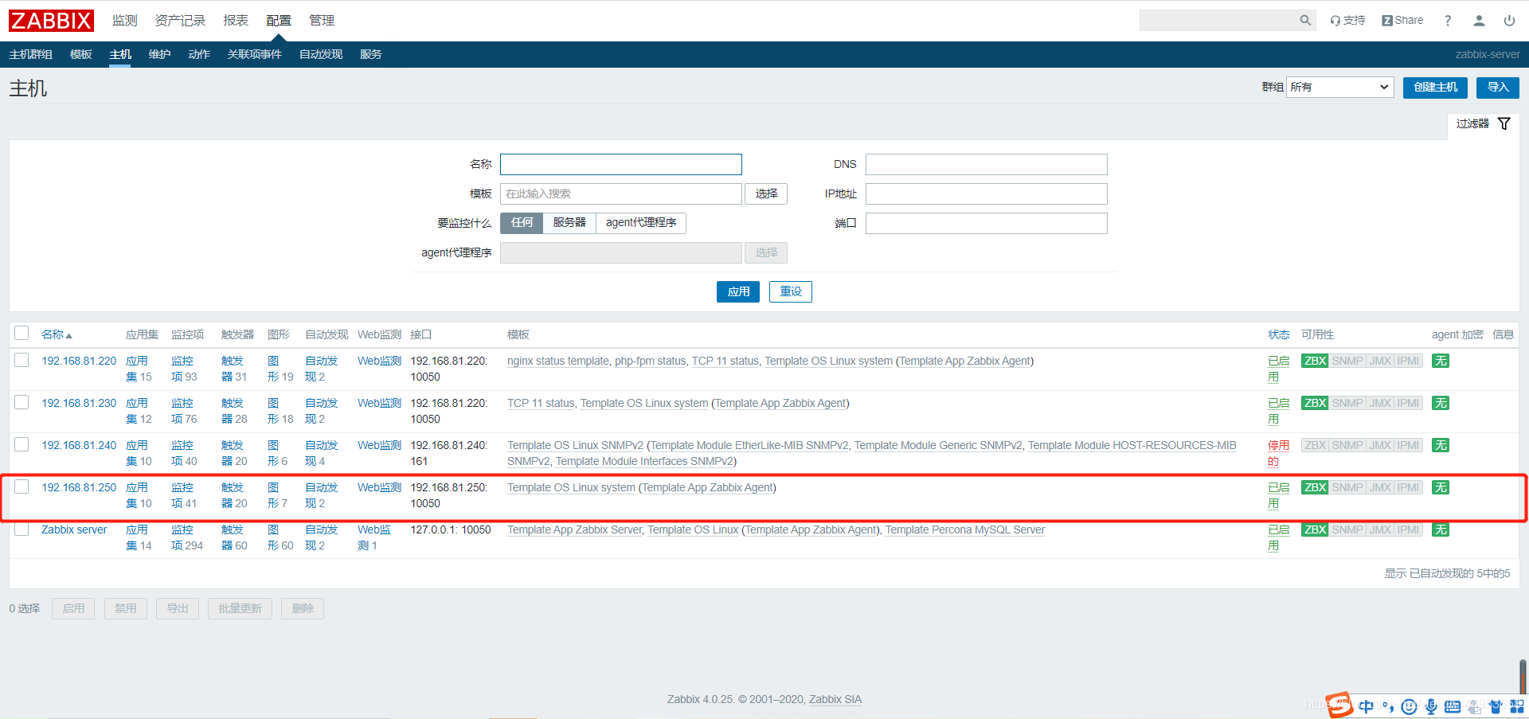Select the 服务器 monitored-by option
The image size is (1529, 719).
coord(569,223)
